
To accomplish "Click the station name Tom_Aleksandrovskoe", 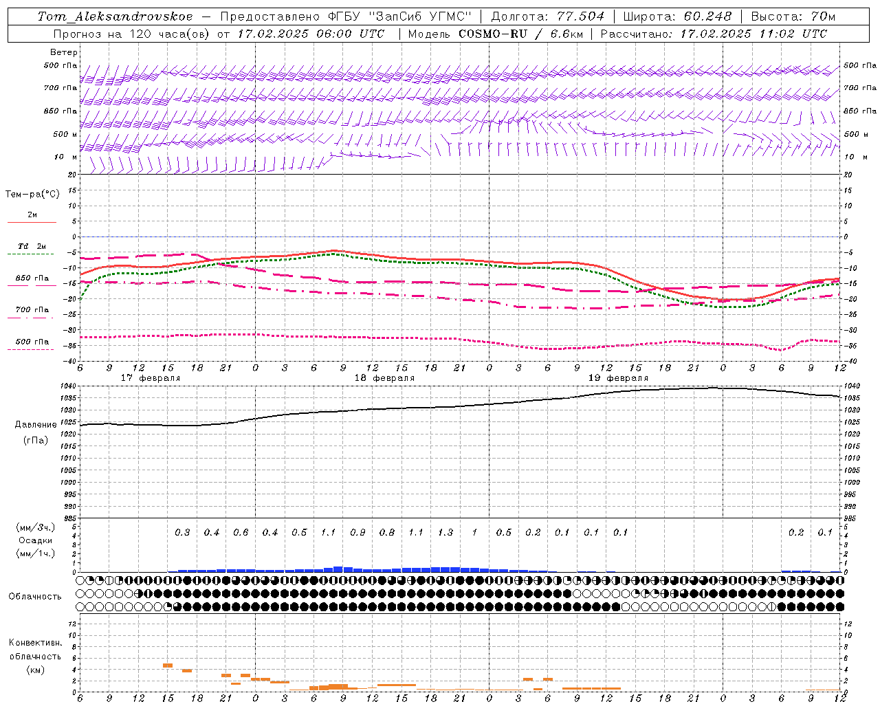I will click(115, 16).
